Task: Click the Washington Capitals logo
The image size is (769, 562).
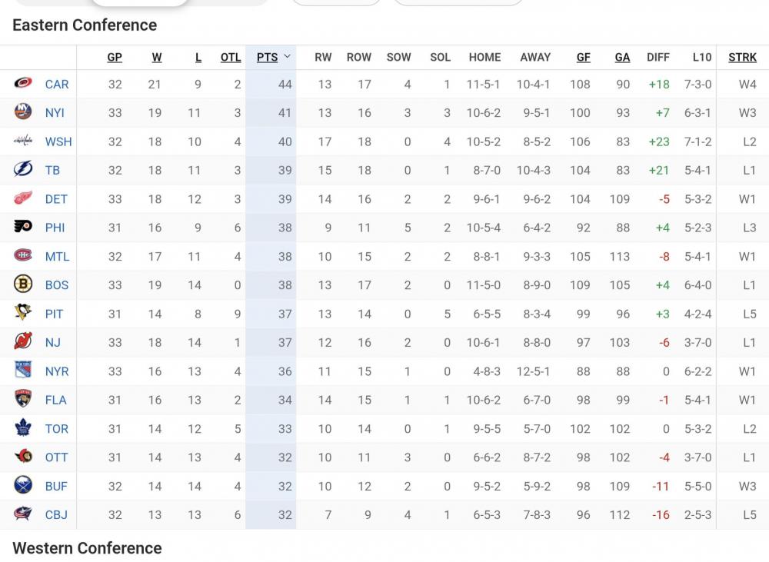Action: pos(23,141)
